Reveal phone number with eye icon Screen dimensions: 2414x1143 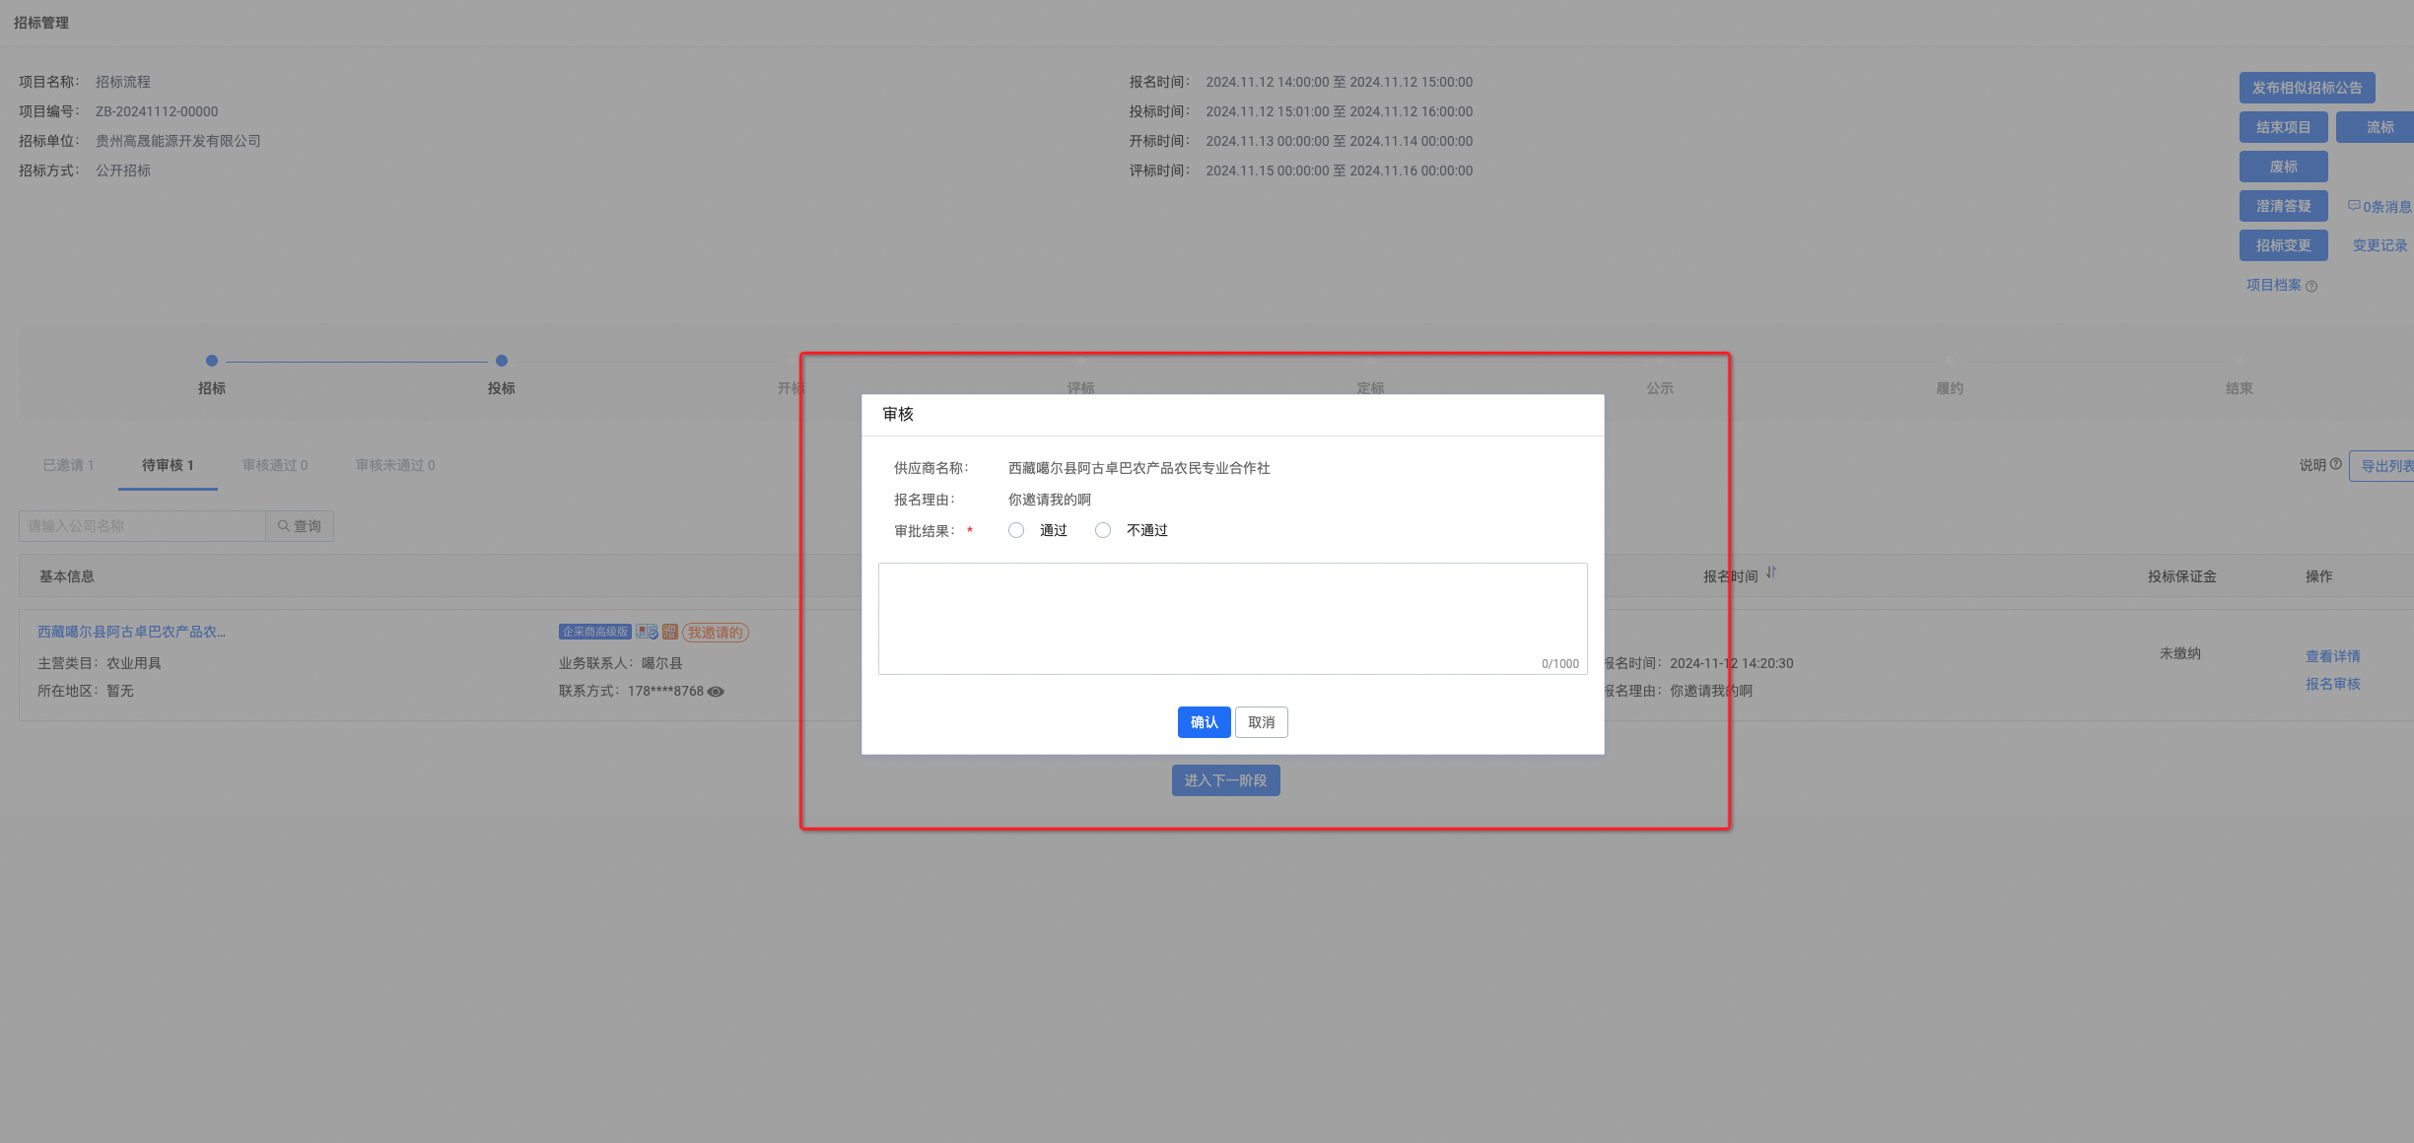[716, 692]
